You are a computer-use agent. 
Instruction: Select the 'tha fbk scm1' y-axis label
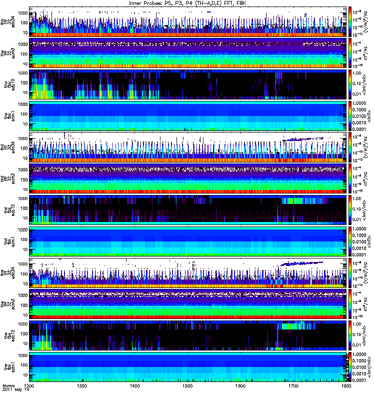pyautogui.click(x=9, y=116)
